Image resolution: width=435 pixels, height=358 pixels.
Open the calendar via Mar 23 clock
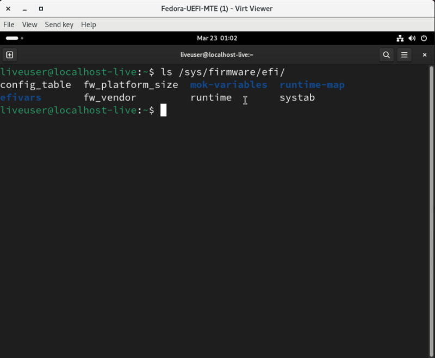pos(217,38)
